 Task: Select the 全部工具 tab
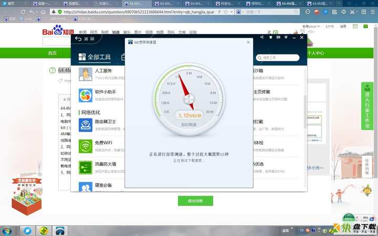point(94,57)
